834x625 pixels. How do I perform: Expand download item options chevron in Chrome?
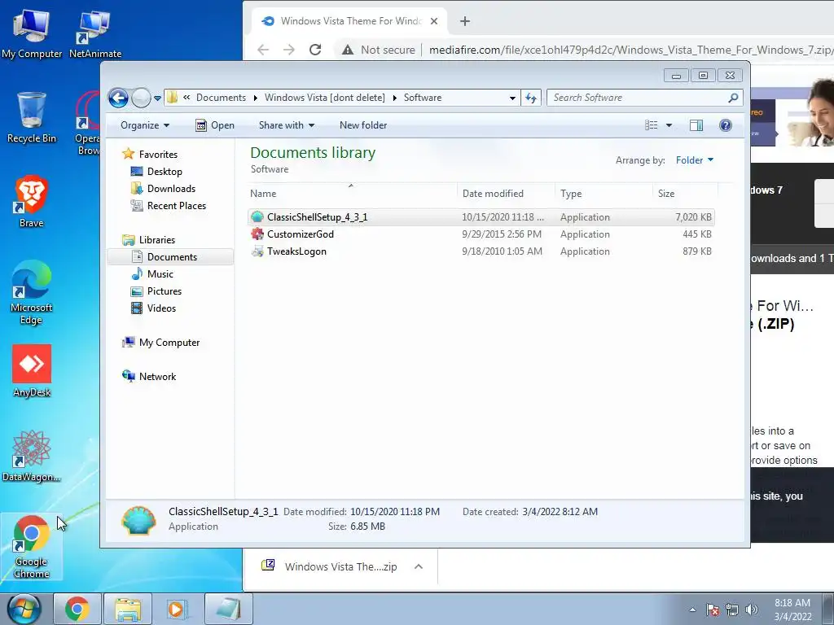(x=419, y=566)
